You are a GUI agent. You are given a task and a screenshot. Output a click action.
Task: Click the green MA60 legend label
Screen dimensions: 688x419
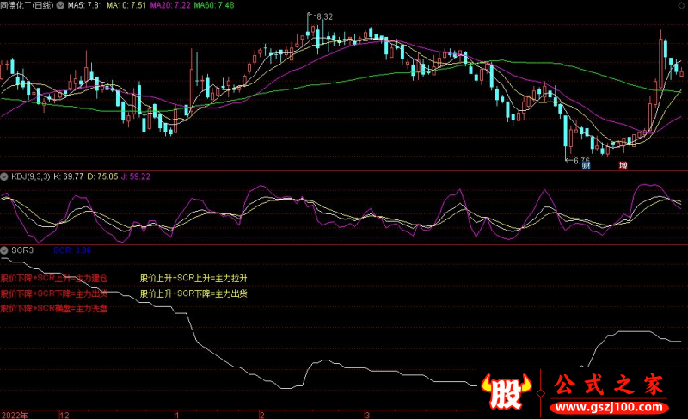[213, 5]
